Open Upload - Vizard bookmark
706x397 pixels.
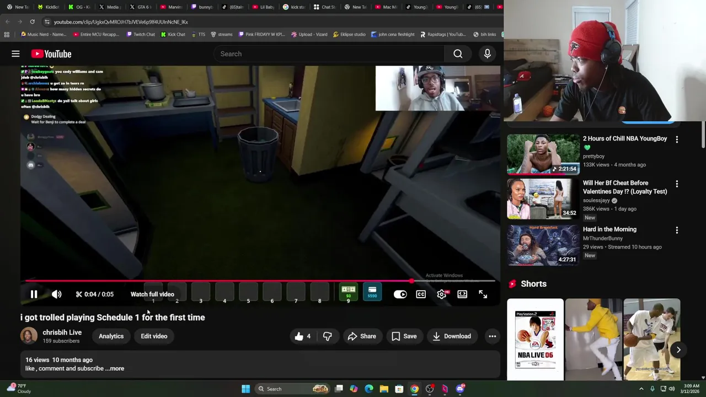click(x=309, y=34)
